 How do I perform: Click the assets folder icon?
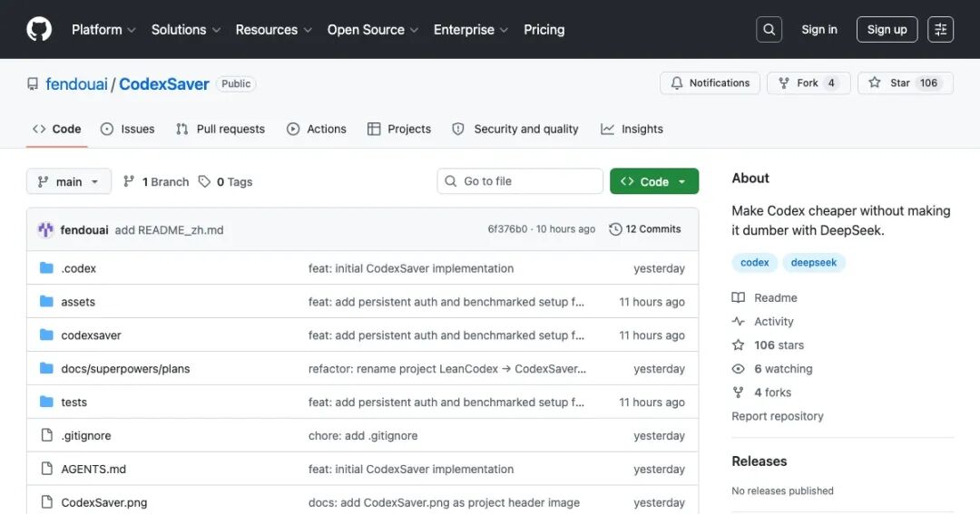click(x=46, y=302)
